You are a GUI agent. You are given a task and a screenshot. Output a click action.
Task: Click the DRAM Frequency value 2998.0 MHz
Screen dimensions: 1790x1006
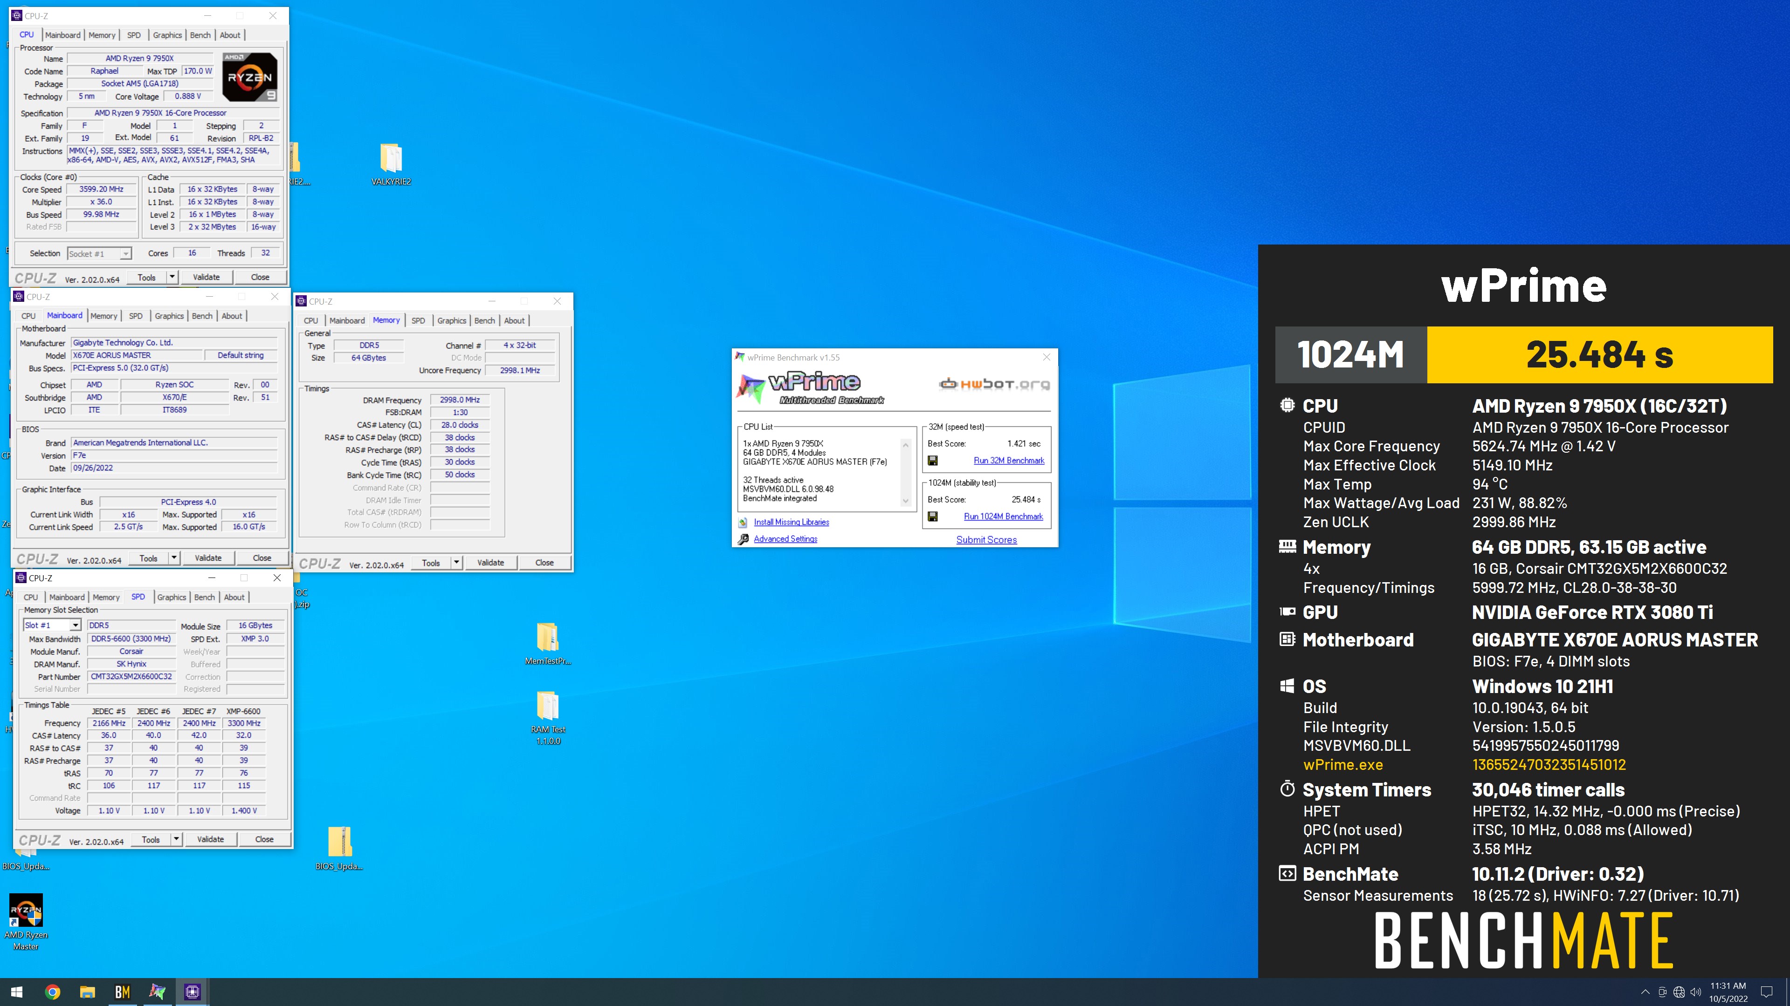[459, 400]
